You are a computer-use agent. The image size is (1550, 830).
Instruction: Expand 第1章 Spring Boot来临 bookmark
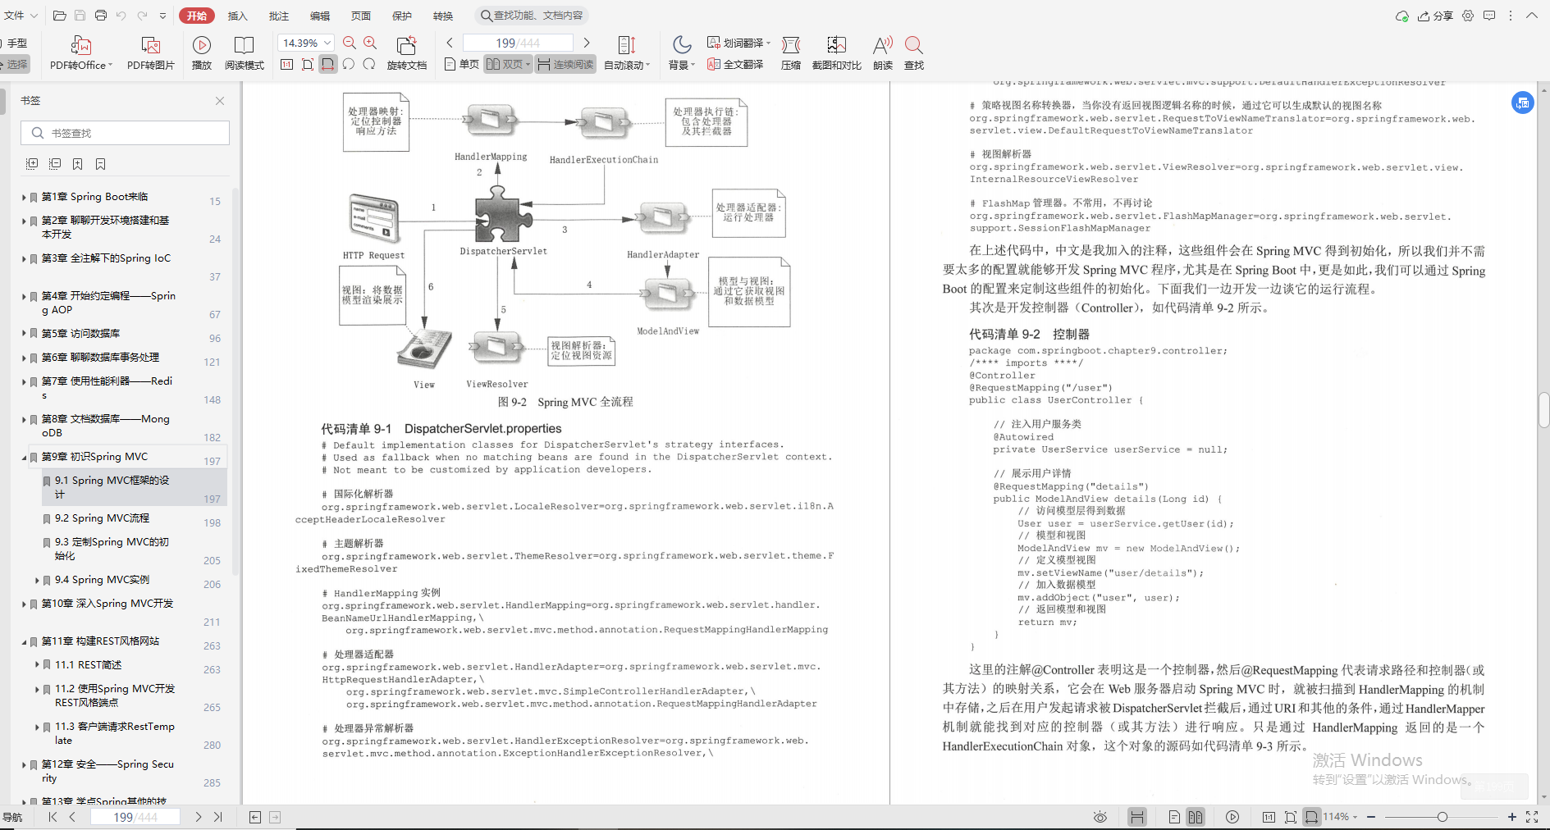[x=24, y=197]
